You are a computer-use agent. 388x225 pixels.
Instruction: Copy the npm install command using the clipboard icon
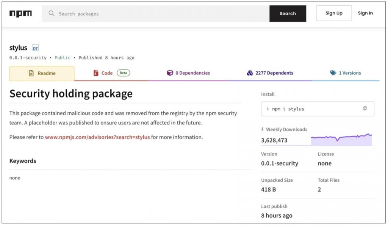coord(365,109)
